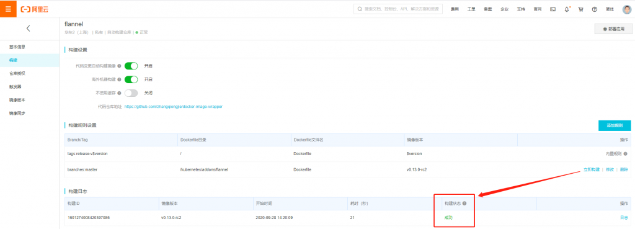635x229 pixels.
Task: Click the $version image version cell
Action: pos(414,154)
